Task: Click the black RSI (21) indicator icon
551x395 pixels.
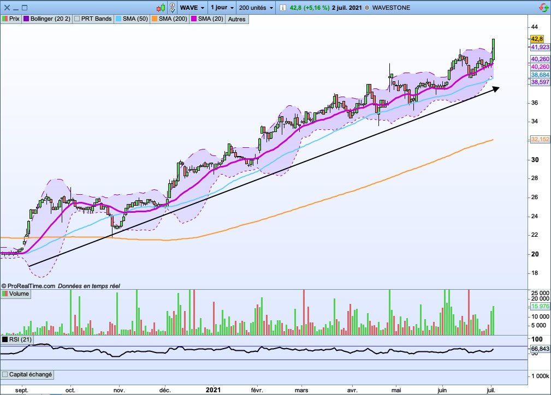Action: click(5, 339)
